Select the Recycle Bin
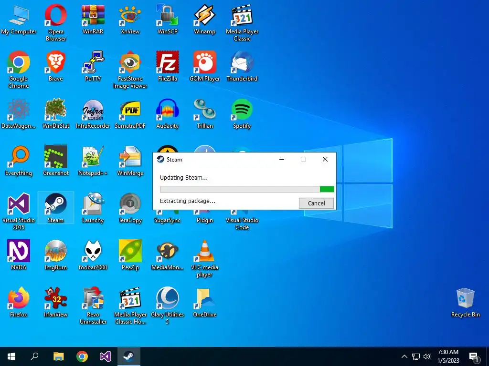 [x=465, y=303]
